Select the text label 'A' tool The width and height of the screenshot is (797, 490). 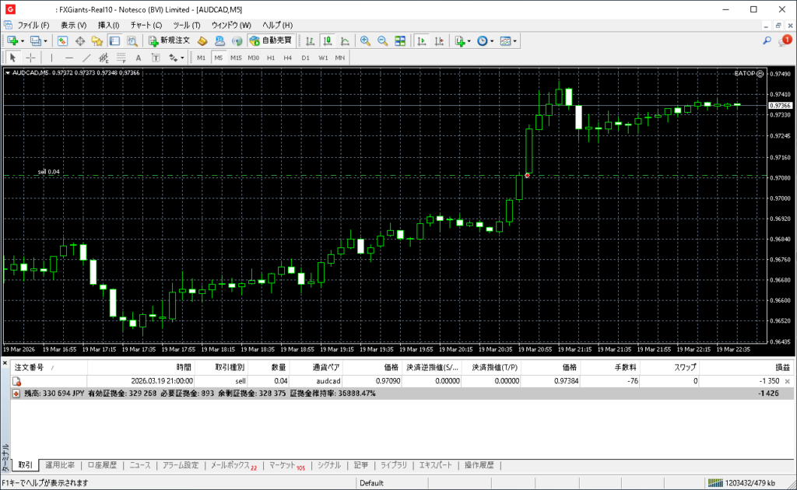(139, 58)
